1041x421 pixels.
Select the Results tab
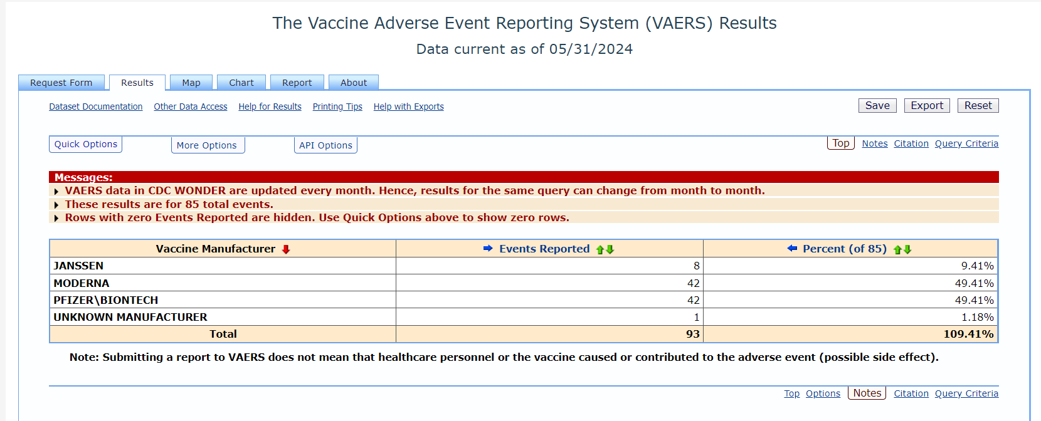137,83
